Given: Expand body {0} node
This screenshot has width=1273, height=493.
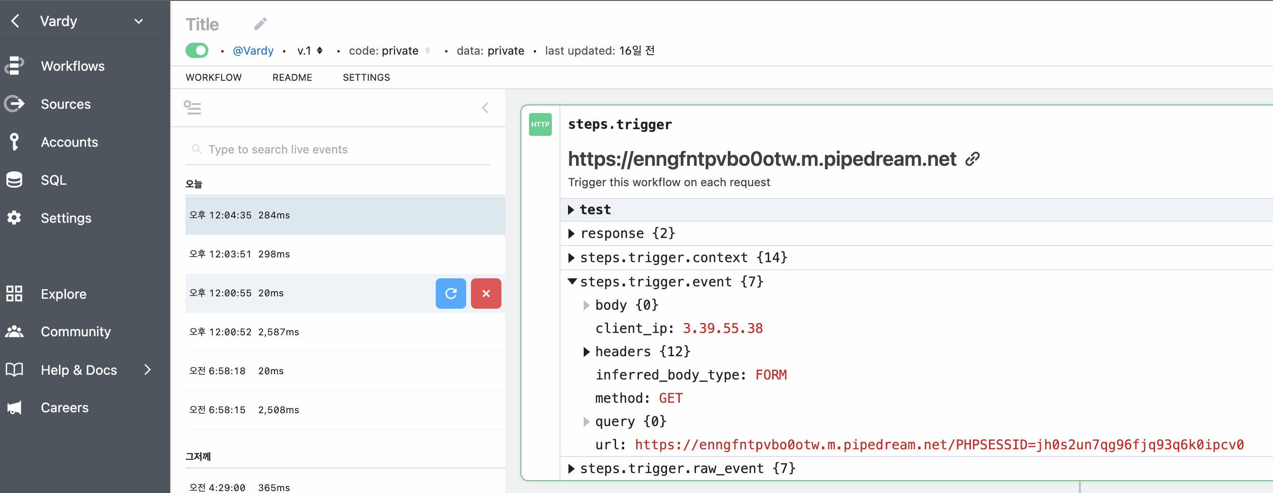Looking at the screenshot, I should 587,305.
